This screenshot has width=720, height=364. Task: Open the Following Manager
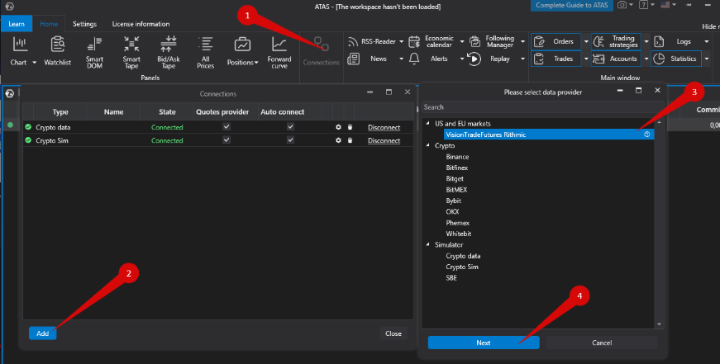coord(494,42)
